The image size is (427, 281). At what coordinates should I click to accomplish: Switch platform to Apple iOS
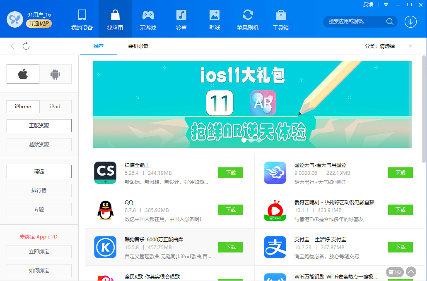pyautogui.click(x=23, y=74)
